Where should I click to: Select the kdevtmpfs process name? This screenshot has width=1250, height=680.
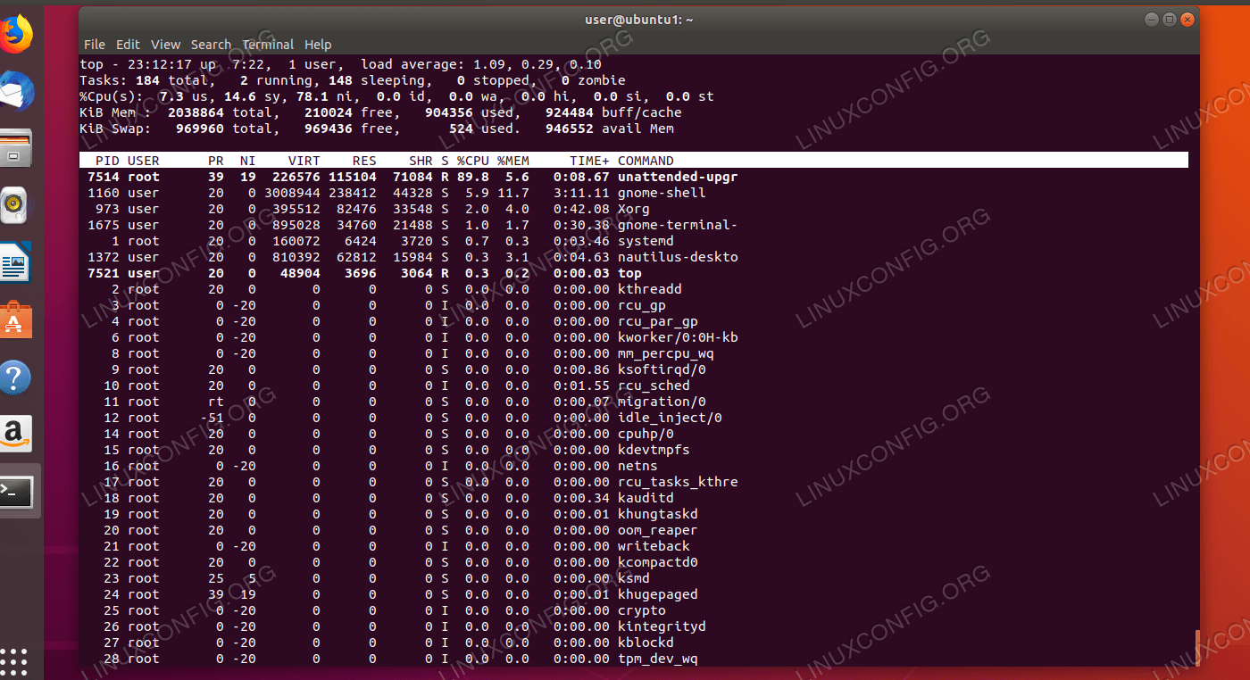pos(654,450)
